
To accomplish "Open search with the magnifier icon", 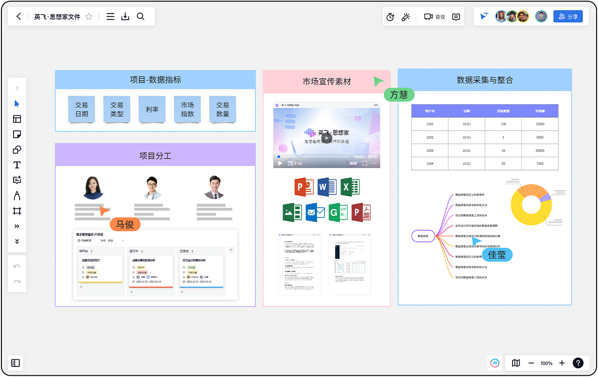I will click(140, 16).
